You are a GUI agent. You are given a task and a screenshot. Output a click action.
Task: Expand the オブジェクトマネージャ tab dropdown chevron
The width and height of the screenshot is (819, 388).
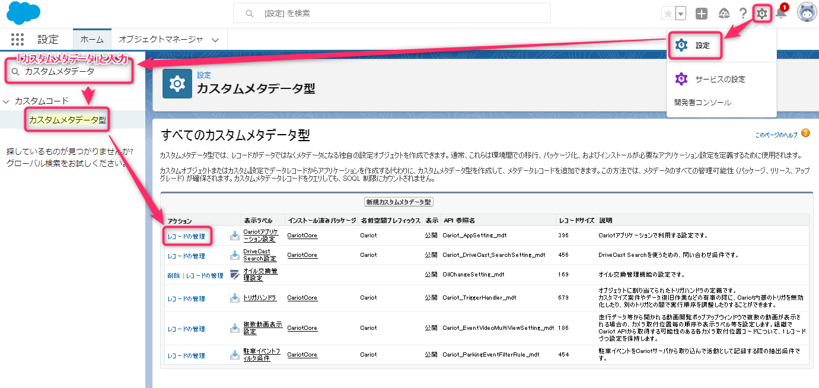click(215, 40)
